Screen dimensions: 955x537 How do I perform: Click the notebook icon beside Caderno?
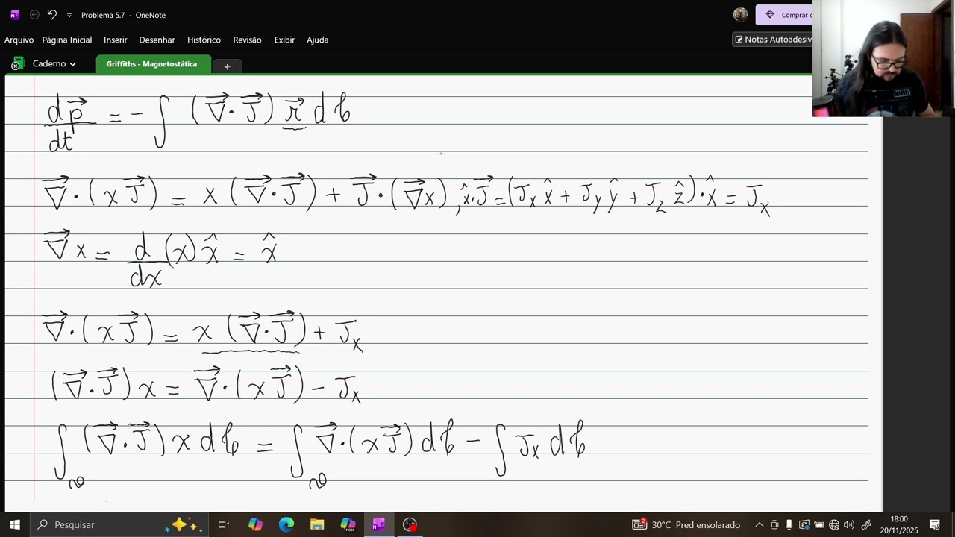click(x=17, y=64)
